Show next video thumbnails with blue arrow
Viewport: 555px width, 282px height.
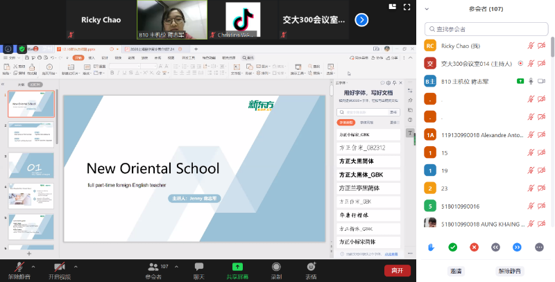pyautogui.click(x=361, y=20)
